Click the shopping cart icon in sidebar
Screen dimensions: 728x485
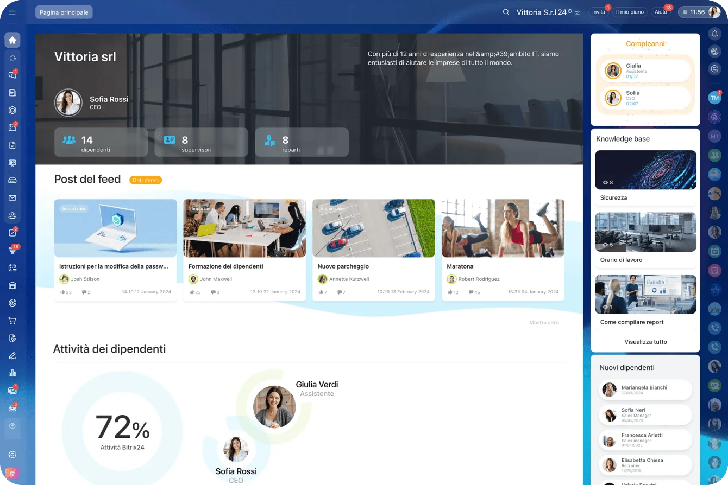[12, 320]
